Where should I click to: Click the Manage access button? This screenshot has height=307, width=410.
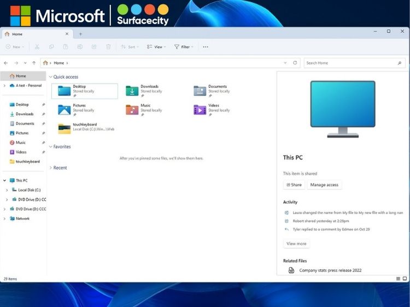tap(324, 185)
